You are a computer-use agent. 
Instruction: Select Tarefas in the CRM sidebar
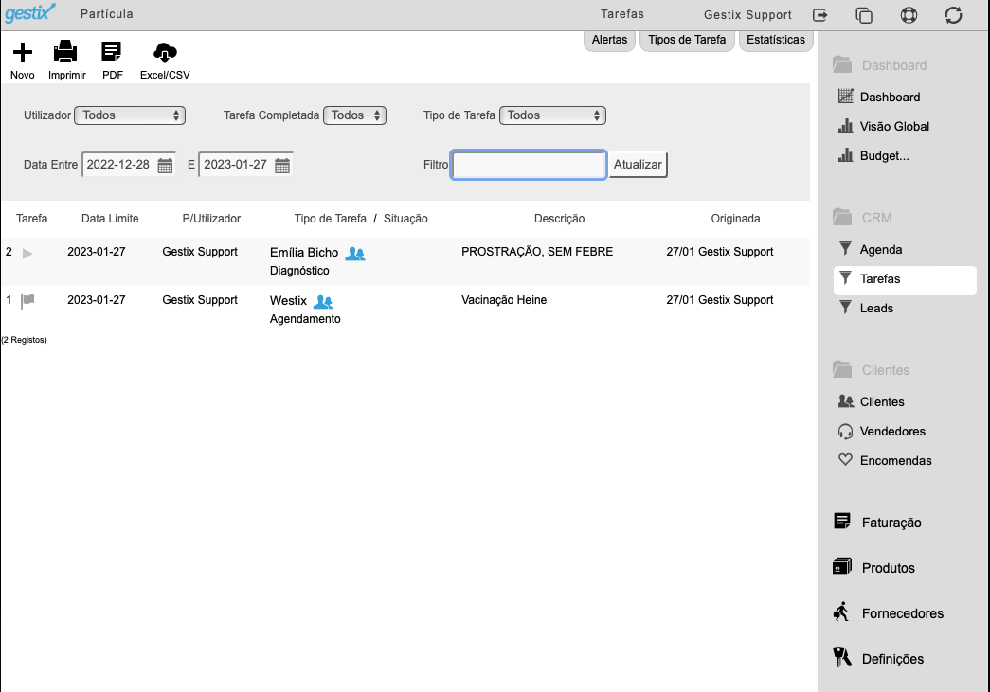tap(905, 279)
